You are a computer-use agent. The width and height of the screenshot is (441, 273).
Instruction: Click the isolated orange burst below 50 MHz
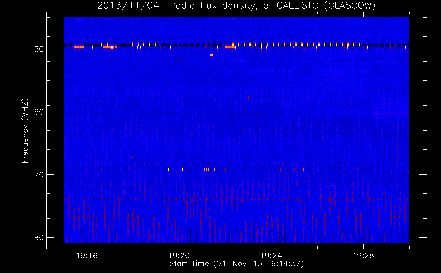click(x=212, y=55)
